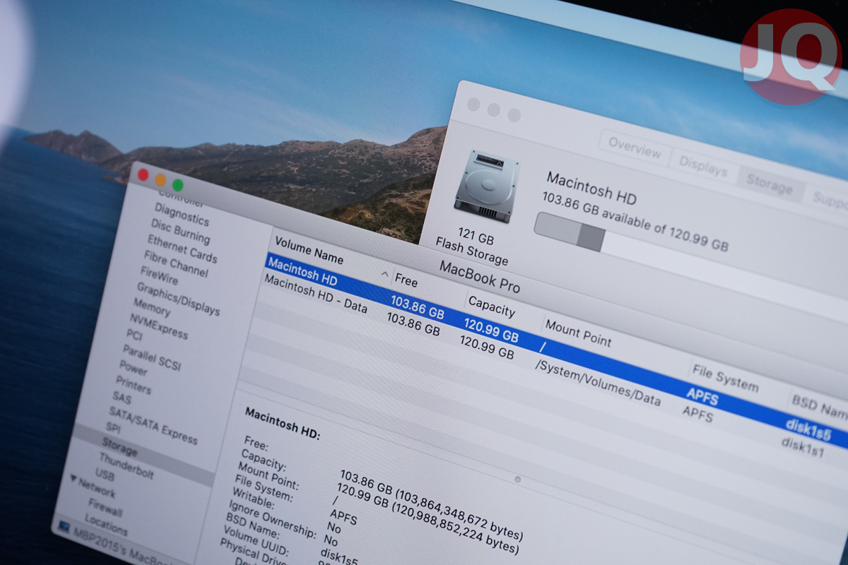Click the computer icon in the bottom path bar
The image size is (848, 565).
pyautogui.click(x=64, y=526)
